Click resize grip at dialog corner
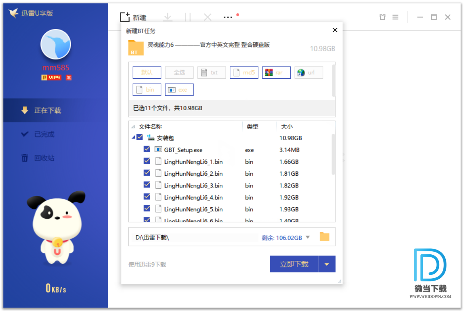This screenshot has height=311, width=464. pyautogui.click(x=339, y=281)
